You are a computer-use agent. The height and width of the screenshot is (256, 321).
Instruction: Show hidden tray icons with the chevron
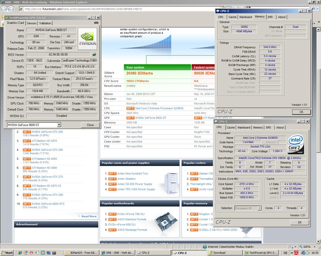(292, 253)
